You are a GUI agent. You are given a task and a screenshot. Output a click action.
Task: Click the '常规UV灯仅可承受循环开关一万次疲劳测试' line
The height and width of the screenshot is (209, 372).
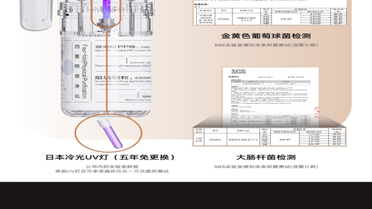(x=112, y=171)
